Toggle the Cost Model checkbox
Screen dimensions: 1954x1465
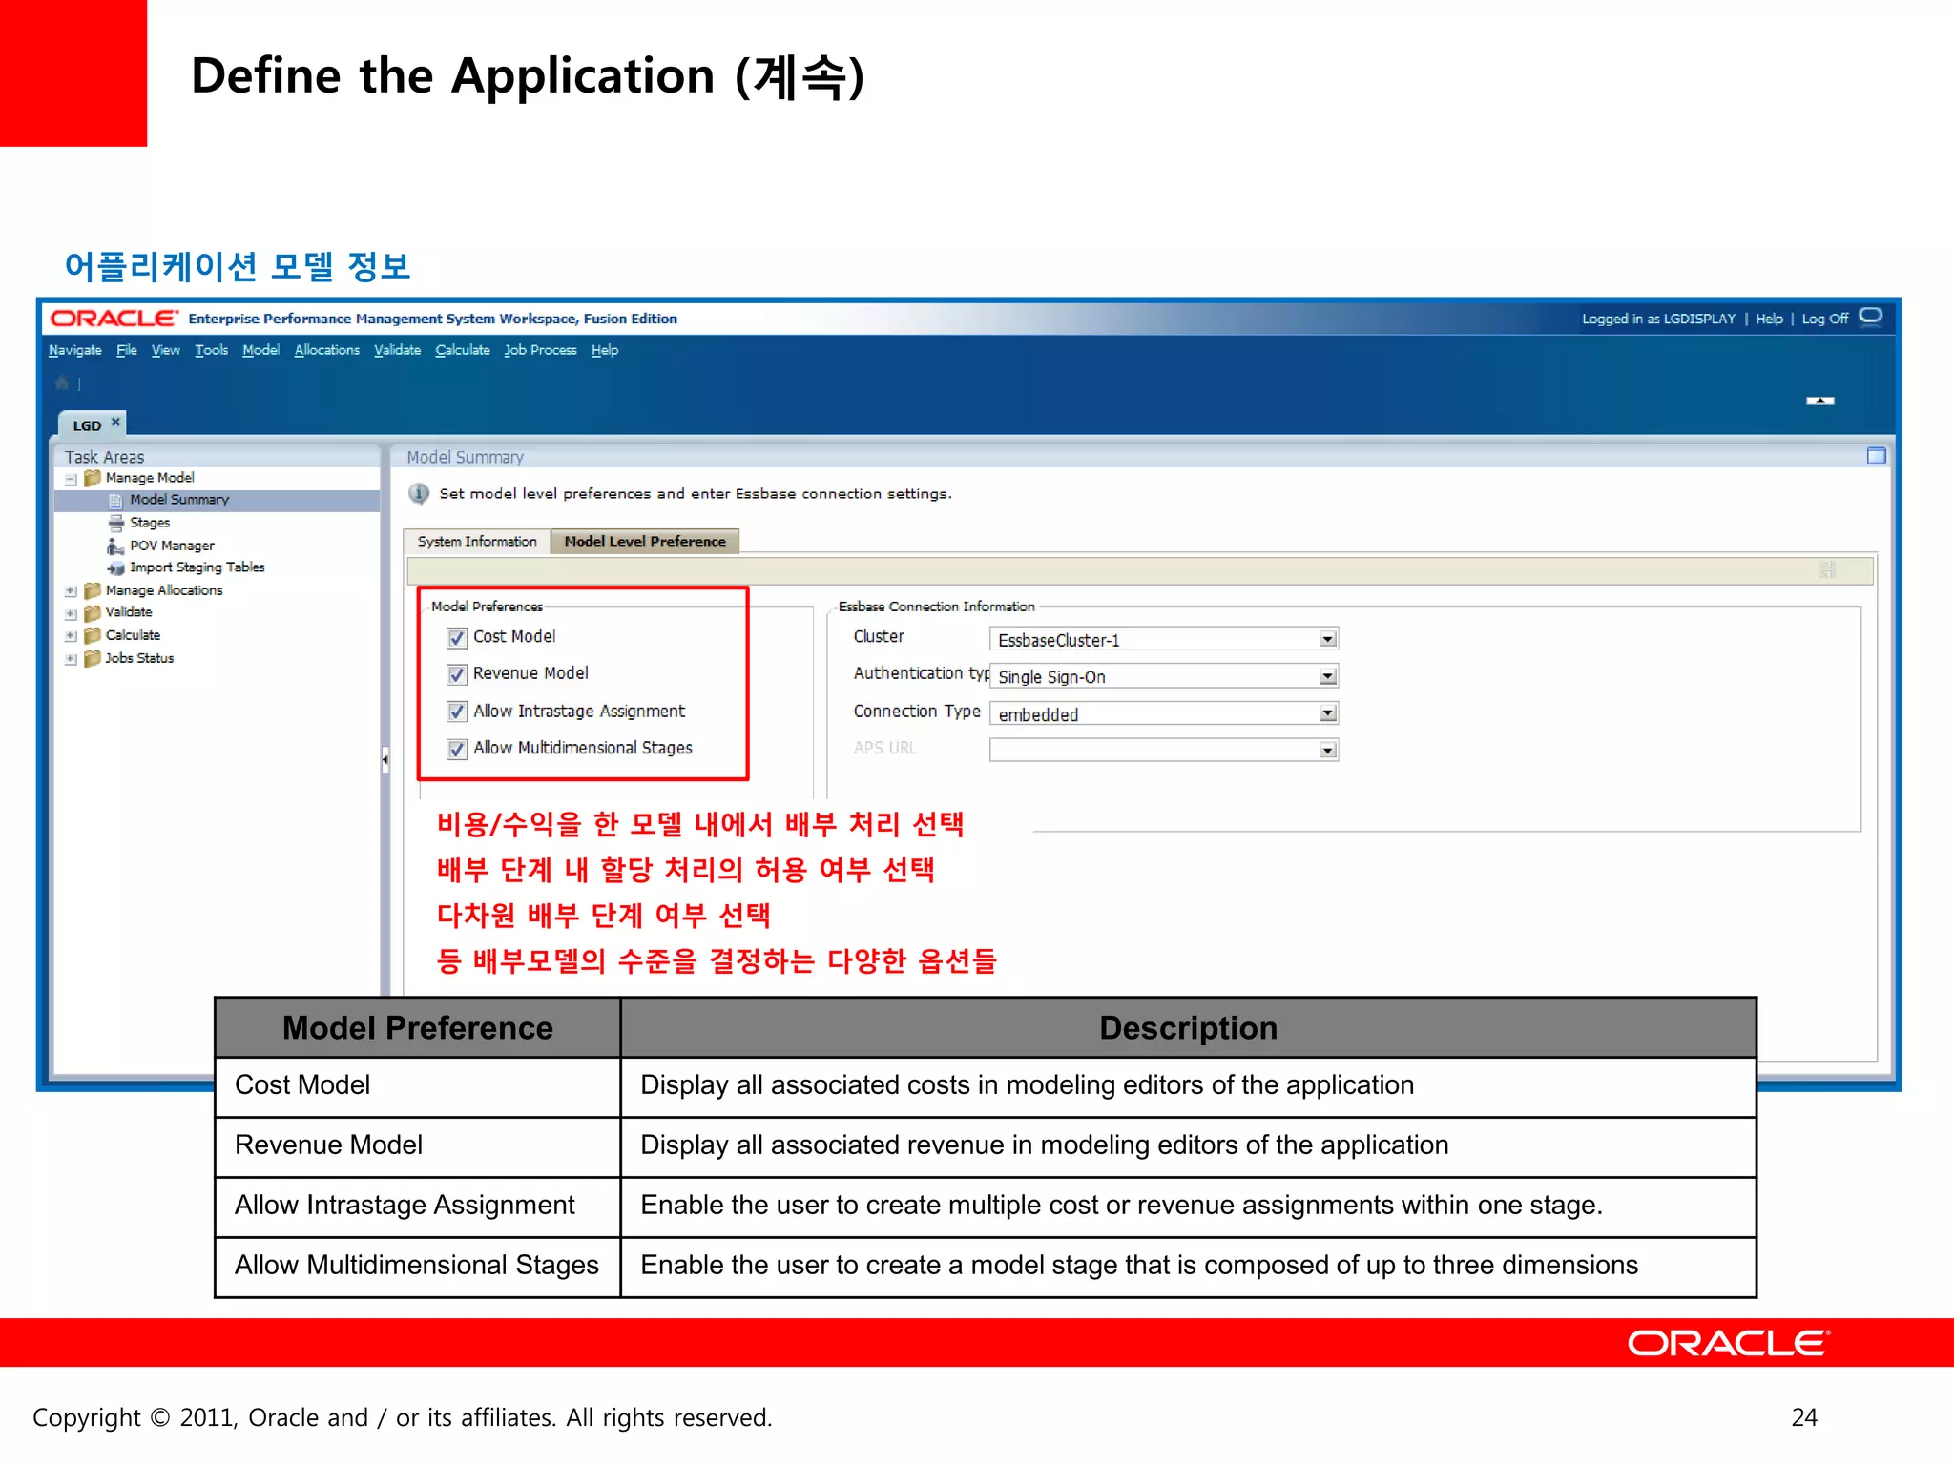[457, 637]
